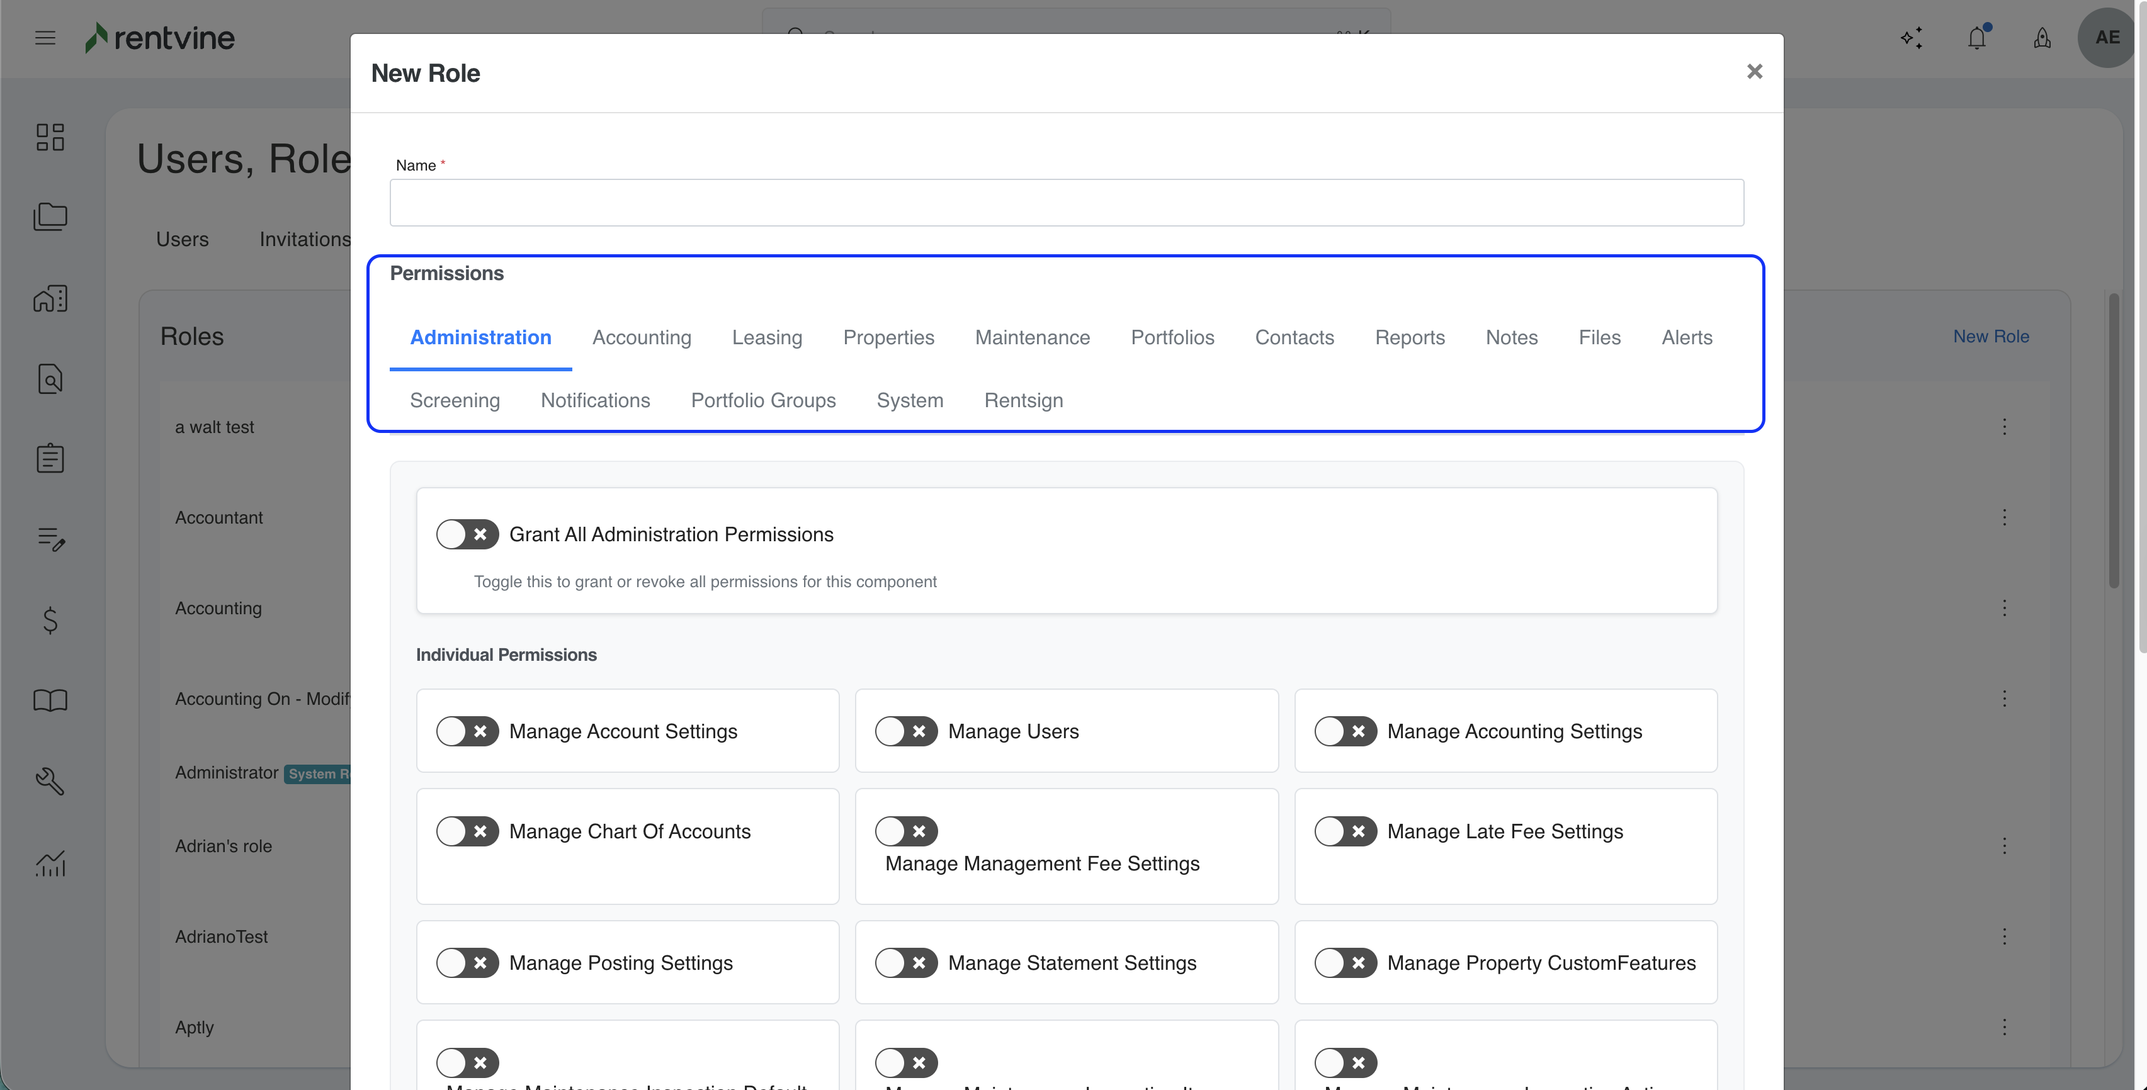The image size is (2147, 1090).
Task: Open options menu for Accountant role
Action: tap(2005, 517)
